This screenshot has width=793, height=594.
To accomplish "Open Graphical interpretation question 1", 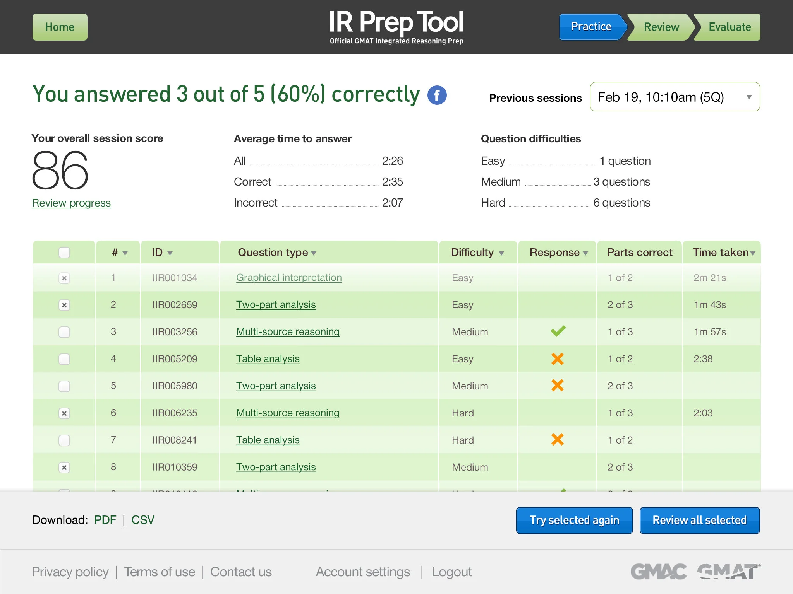I will click(289, 278).
